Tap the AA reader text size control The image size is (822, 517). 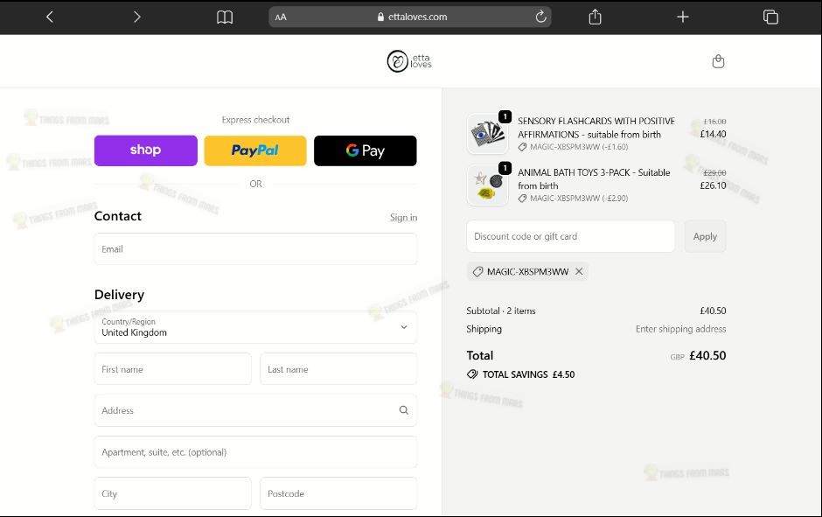281,17
